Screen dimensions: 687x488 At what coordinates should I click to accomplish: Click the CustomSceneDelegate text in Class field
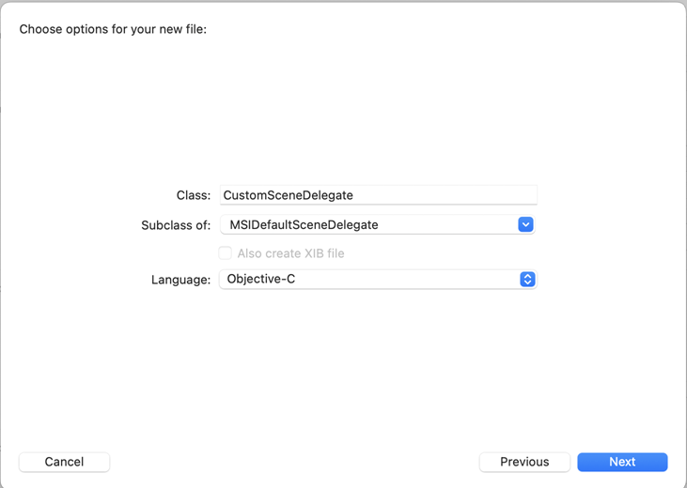(x=288, y=195)
